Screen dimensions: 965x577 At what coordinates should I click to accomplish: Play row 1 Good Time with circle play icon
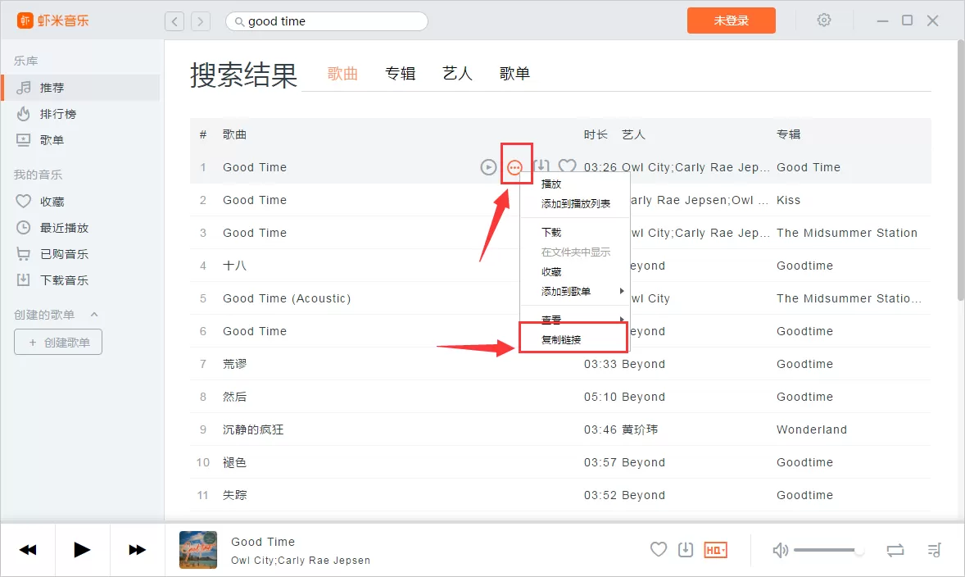tap(488, 167)
